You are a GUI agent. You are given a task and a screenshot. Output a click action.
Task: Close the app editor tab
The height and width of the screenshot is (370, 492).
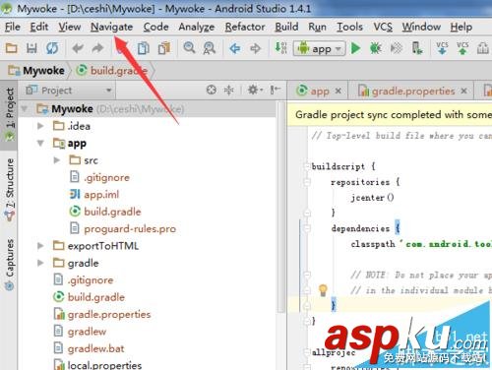338,91
